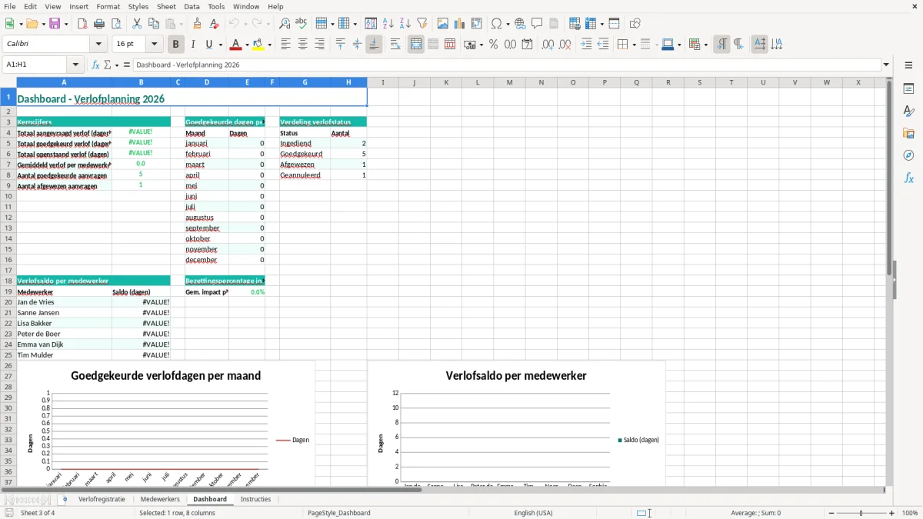The height and width of the screenshot is (519, 923).
Task: Open sidebar Properties panel icon
Action: pos(908,88)
